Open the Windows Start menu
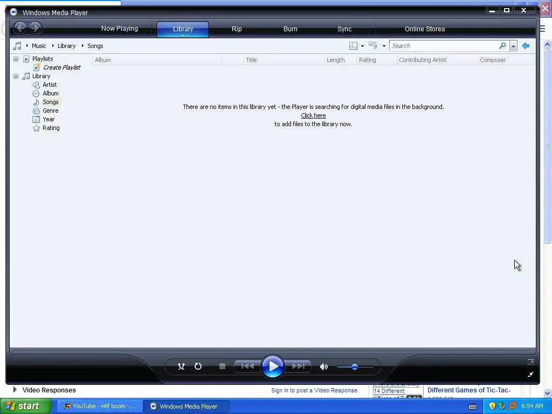The image size is (552, 414). point(26,406)
